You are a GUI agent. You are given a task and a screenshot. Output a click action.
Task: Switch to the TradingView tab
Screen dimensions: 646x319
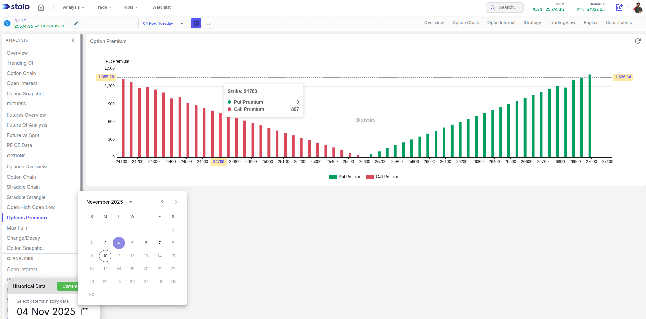pyautogui.click(x=562, y=22)
